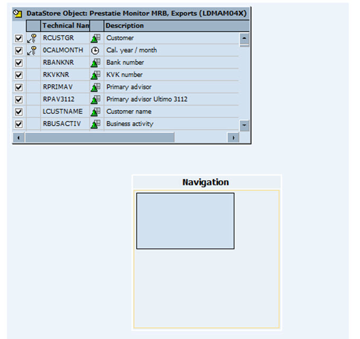Click the characteristic icon next to KVK number
Screen dimensions: 360x339
(95, 75)
